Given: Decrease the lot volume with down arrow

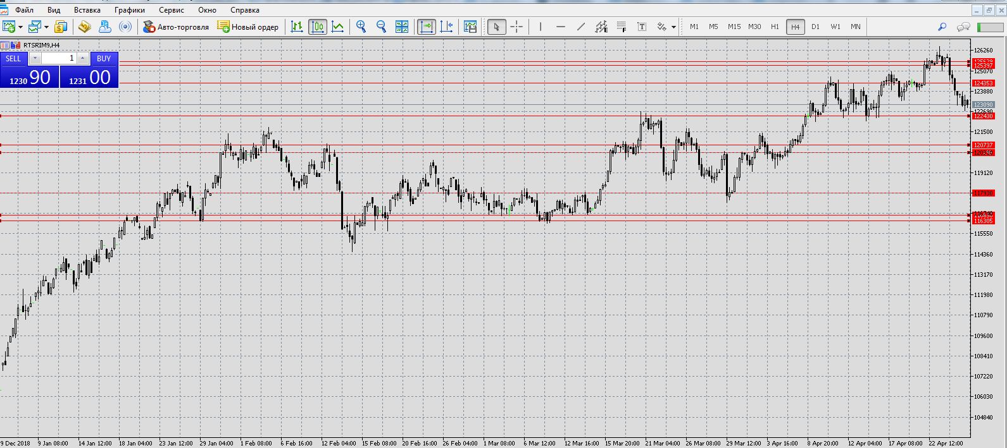Looking at the screenshot, I should coord(35,58).
